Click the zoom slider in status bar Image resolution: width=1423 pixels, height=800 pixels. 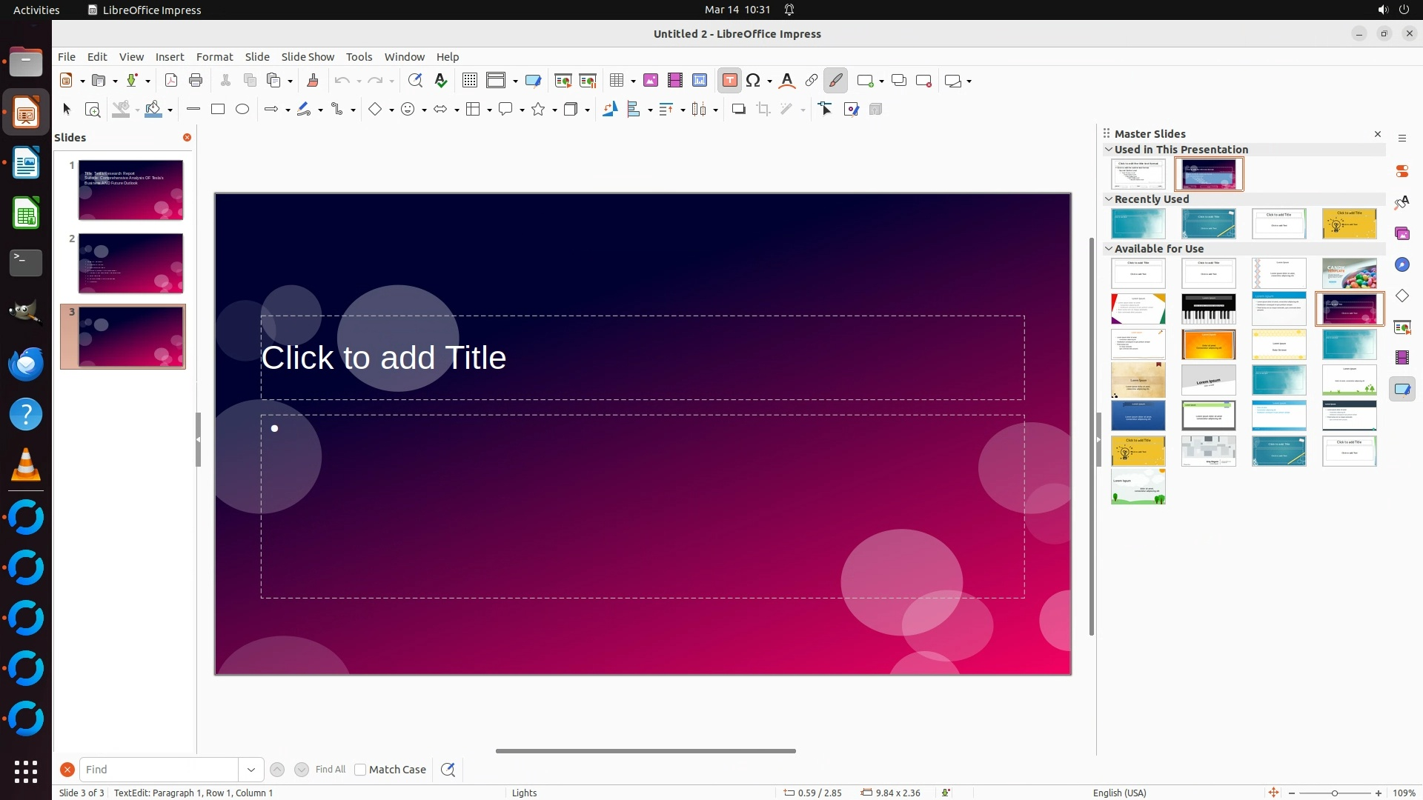pos(1334,793)
